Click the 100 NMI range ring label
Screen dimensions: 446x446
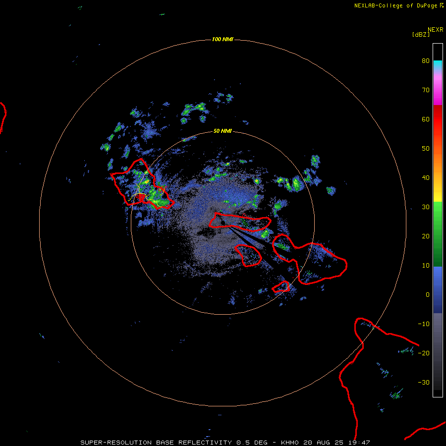[223, 39]
